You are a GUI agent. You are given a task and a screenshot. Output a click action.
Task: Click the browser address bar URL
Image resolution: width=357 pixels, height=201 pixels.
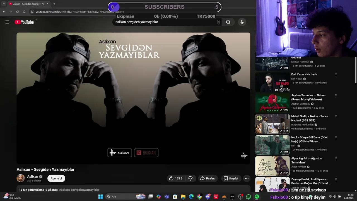click(80, 12)
